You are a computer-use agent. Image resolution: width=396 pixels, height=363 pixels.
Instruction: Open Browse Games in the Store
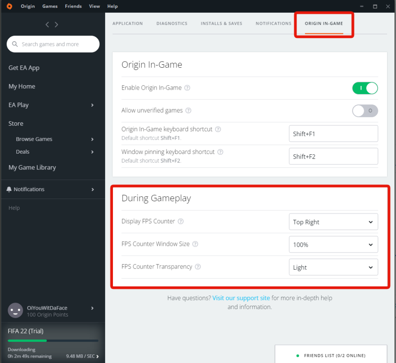click(34, 139)
